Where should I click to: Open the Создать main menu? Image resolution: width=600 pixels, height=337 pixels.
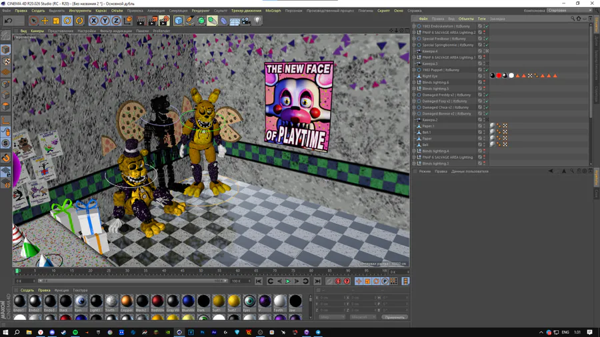point(38,11)
